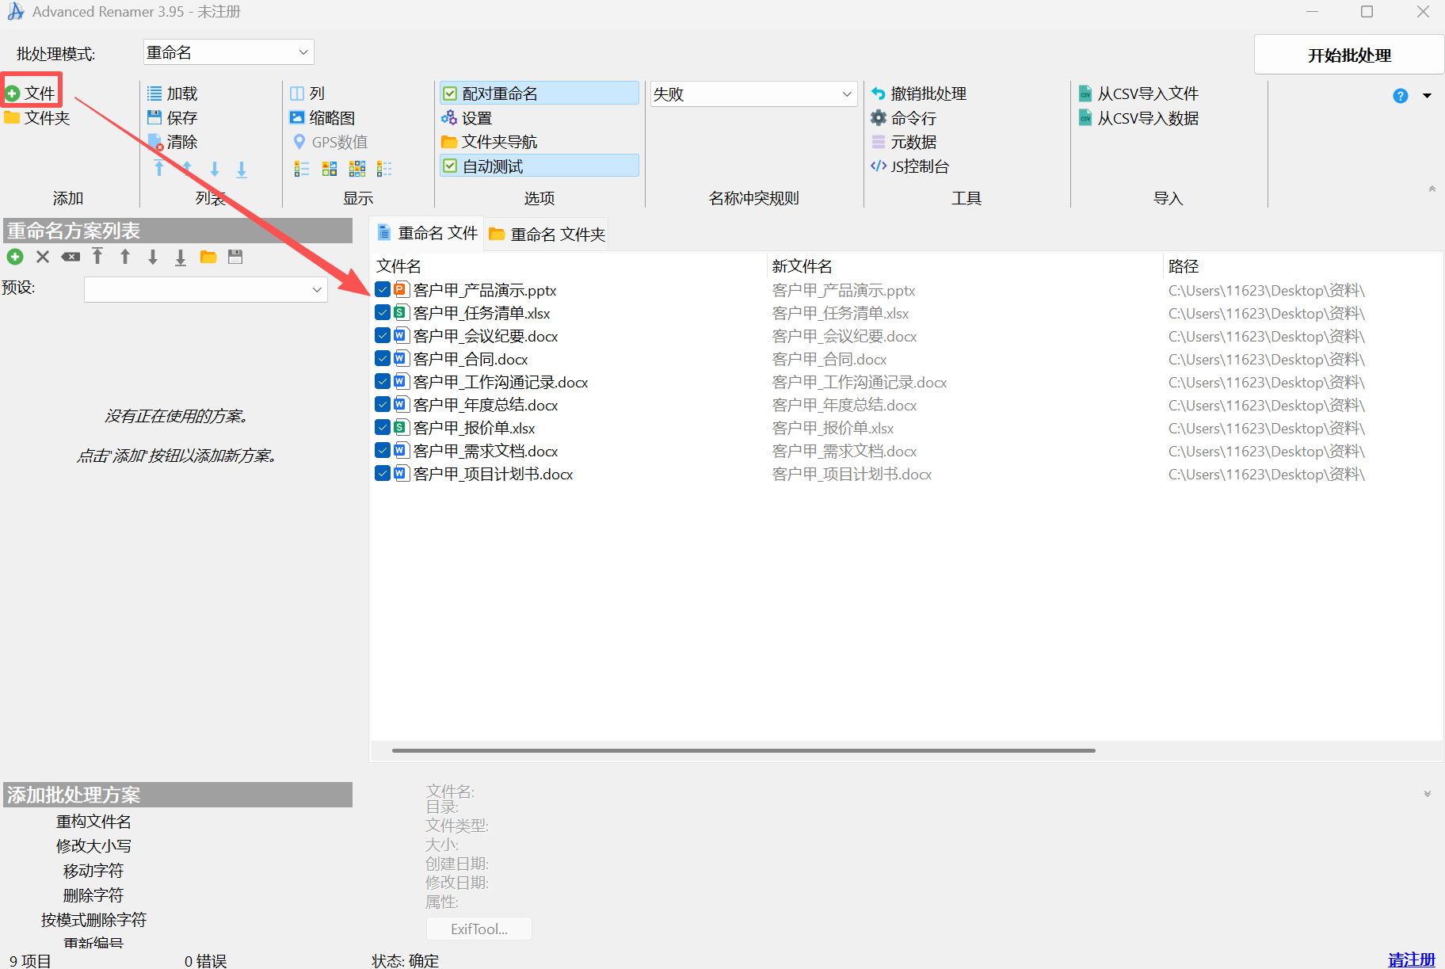Open 名称冲突规则 dropdown showing 失败
Viewport: 1445px width, 969px height.
pyautogui.click(x=753, y=94)
